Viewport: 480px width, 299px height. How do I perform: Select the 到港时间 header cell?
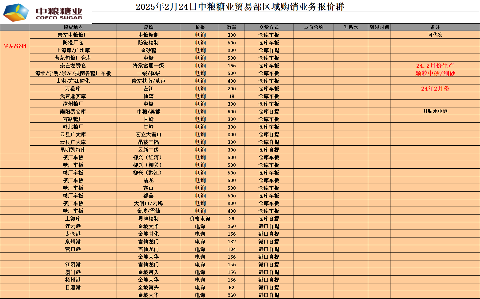(x=379, y=27)
